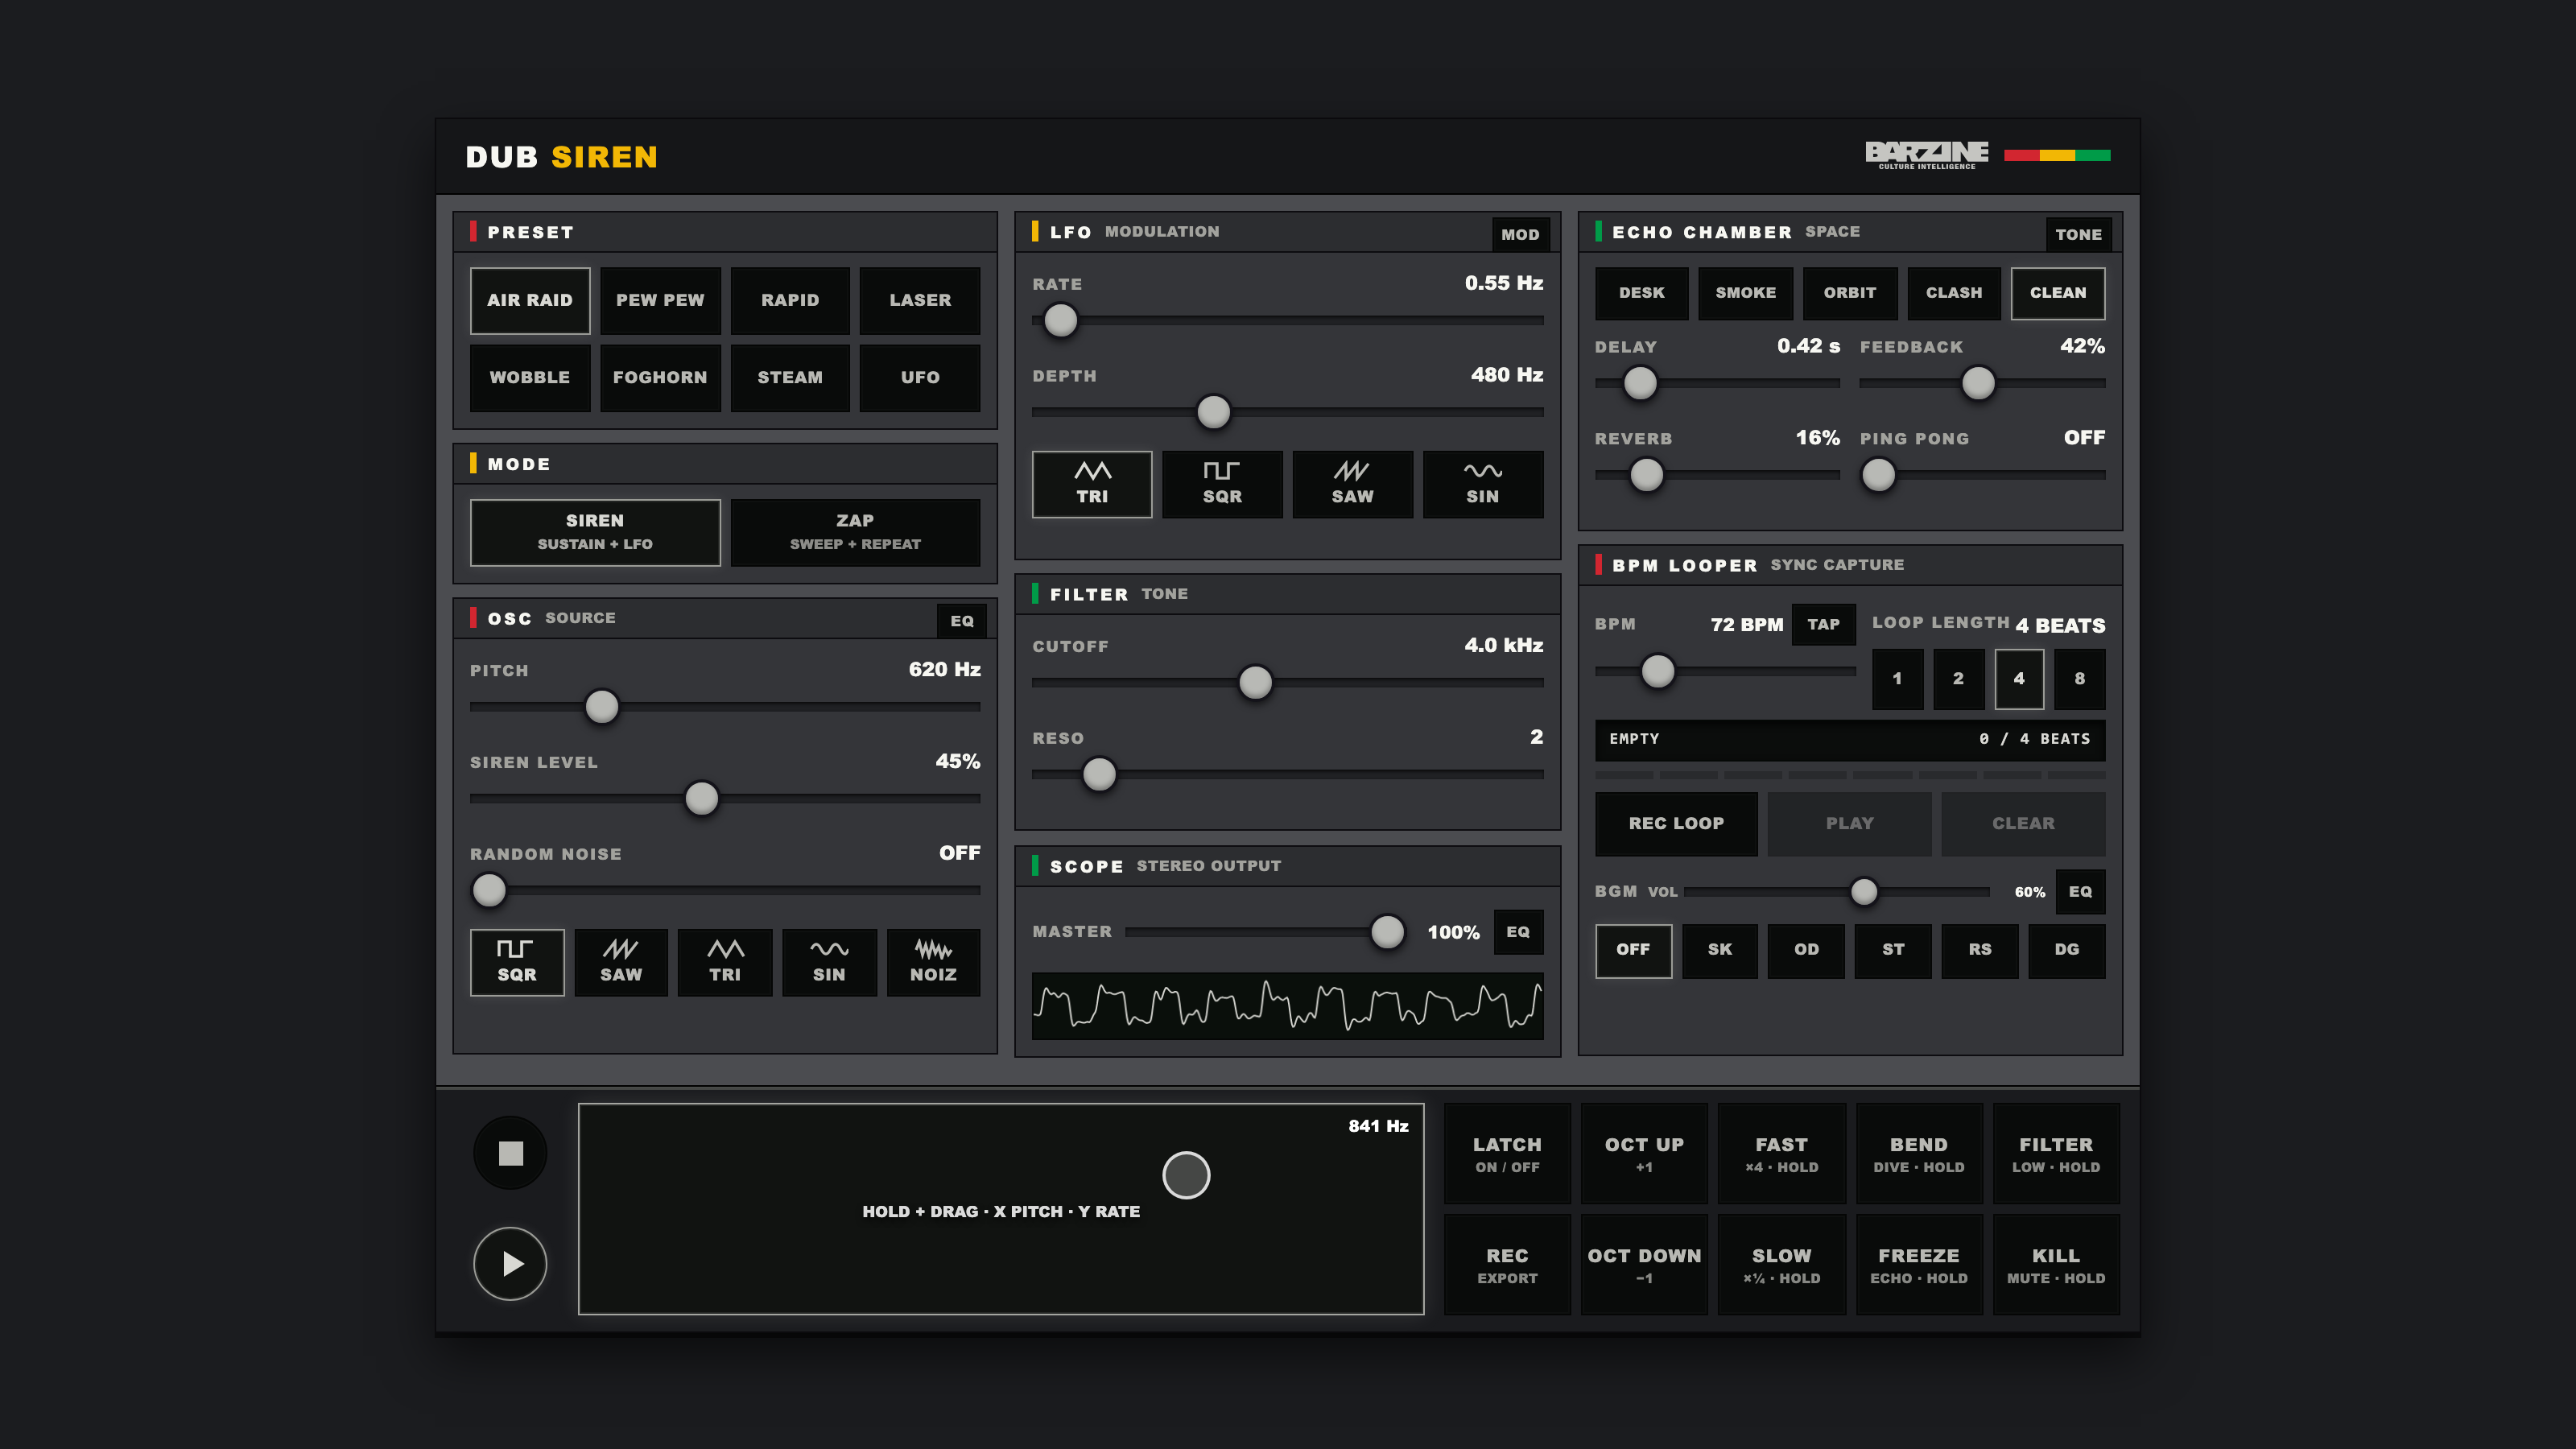Hit the OCT DOWN −1 pad
Image resolution: width=2576 pixels, height=1449 pixels.
1644,1264
